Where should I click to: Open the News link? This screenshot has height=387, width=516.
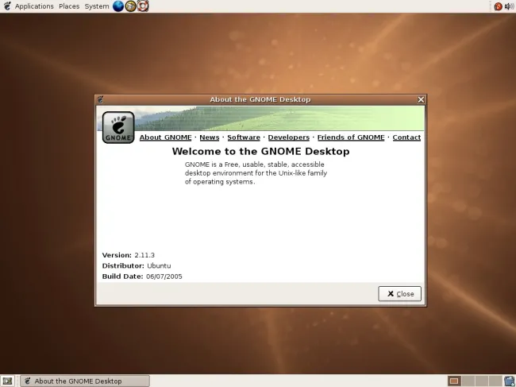click(x=210, y=137)
